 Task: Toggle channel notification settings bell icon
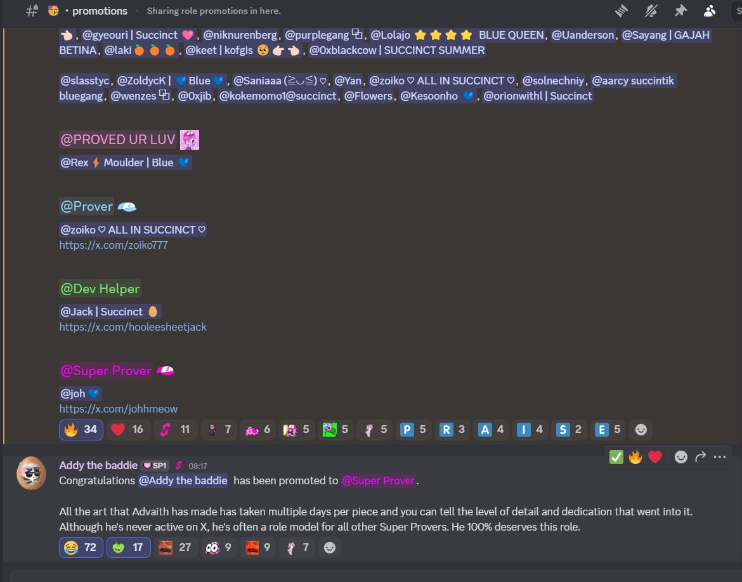click(651, 11)
